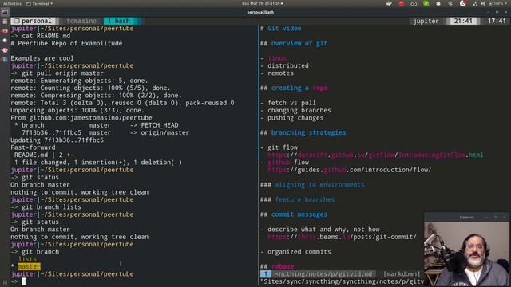This screenshot has height=287, width=511.
Task: Click the cloud upload tray icon
Action: [414, 3]
